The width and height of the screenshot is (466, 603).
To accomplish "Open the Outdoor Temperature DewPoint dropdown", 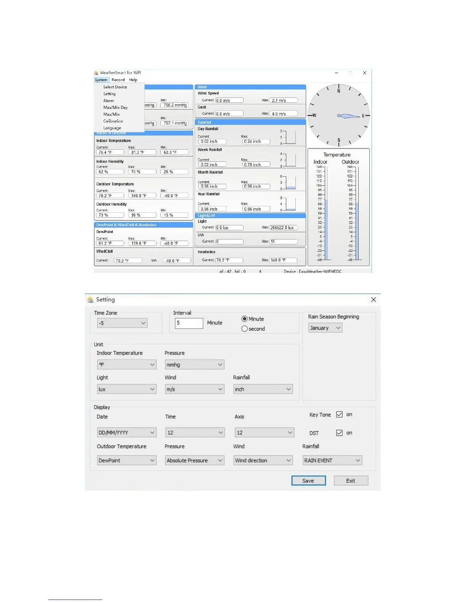I will [x=126, y=460].
